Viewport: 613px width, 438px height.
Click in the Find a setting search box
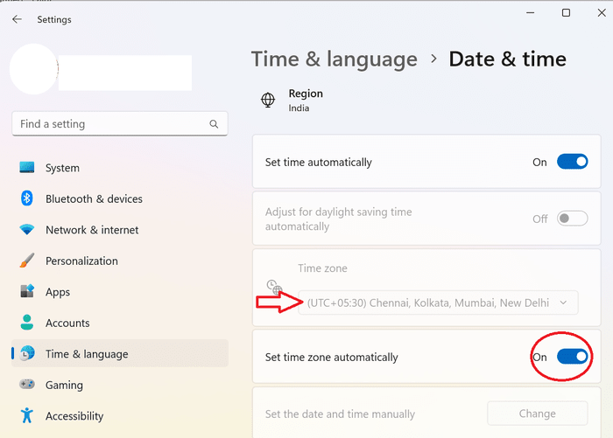tap(120, 124)
